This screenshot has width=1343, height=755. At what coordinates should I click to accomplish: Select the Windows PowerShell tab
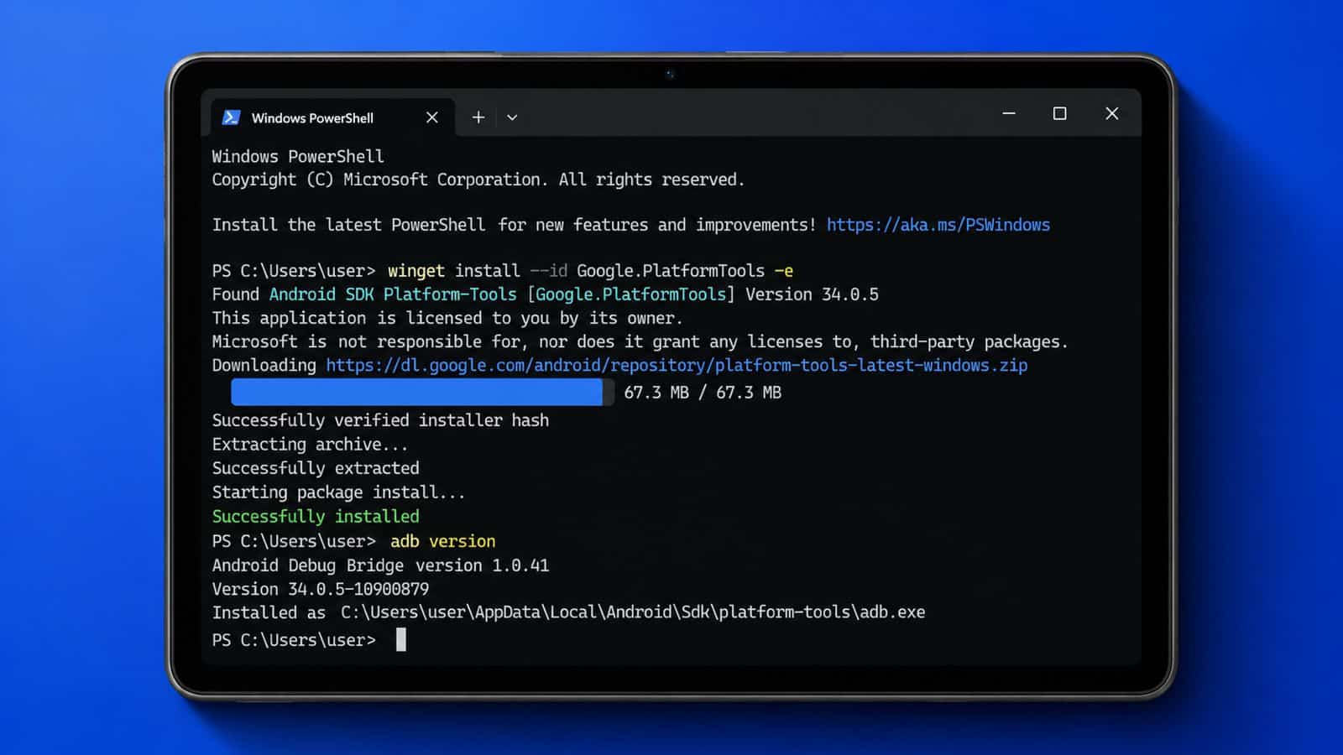click(332, 117)
